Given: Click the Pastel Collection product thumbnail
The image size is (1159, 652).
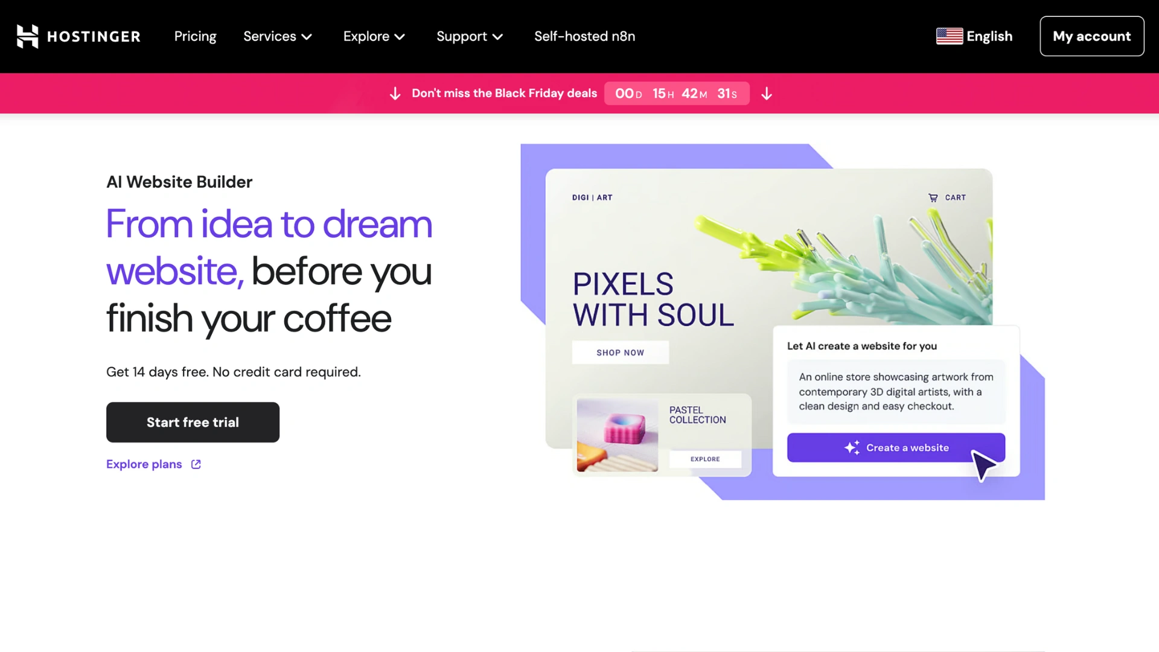Looking at the screenshot, I should (x=618, y=435).
